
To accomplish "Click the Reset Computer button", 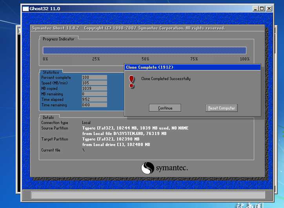I will [221, 108].
